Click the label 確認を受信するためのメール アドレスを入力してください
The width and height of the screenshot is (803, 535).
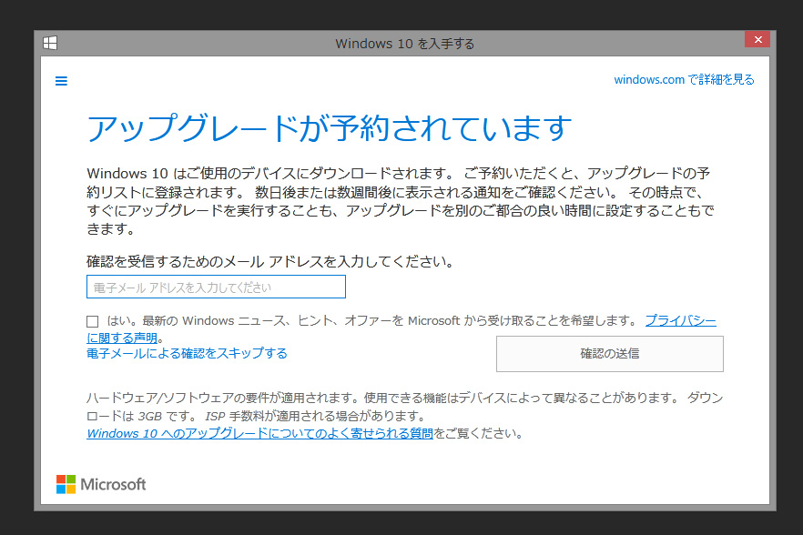270,262
